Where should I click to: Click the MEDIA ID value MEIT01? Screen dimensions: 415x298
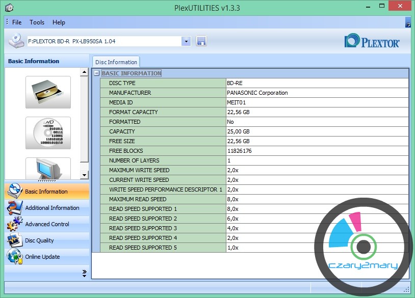click(236, 102)
